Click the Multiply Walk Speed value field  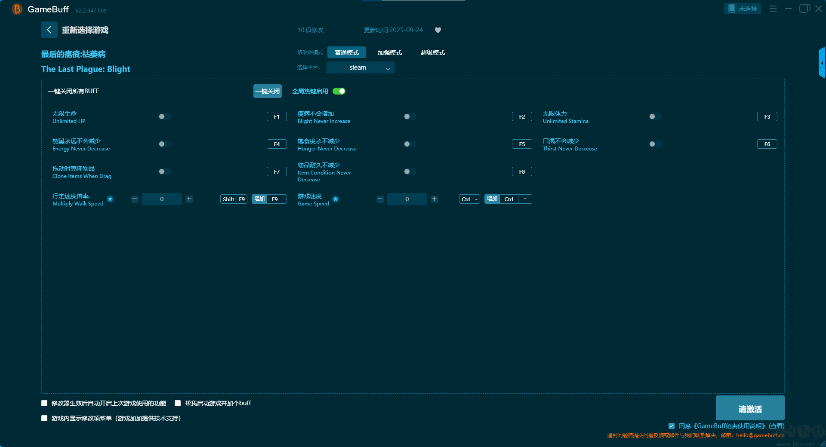[162, 199]
